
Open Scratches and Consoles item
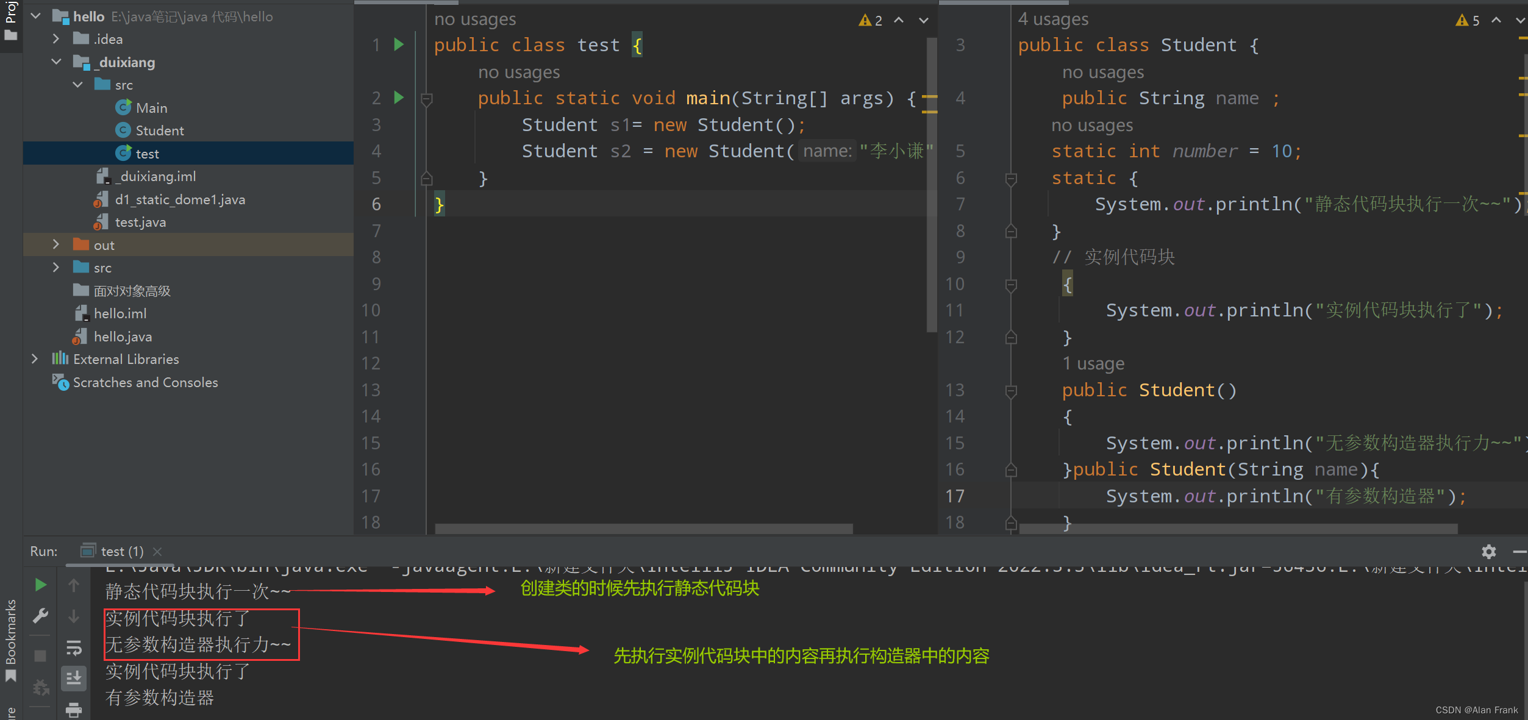pos(145,383)
